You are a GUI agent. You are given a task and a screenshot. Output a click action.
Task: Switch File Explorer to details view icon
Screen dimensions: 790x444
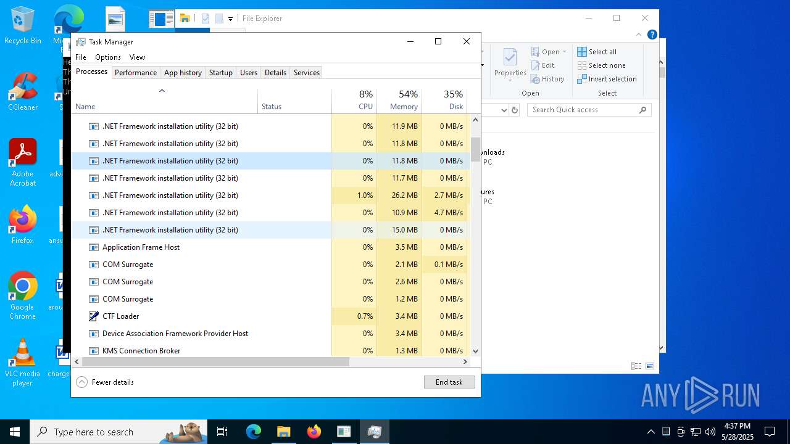[x=636, y=366]
